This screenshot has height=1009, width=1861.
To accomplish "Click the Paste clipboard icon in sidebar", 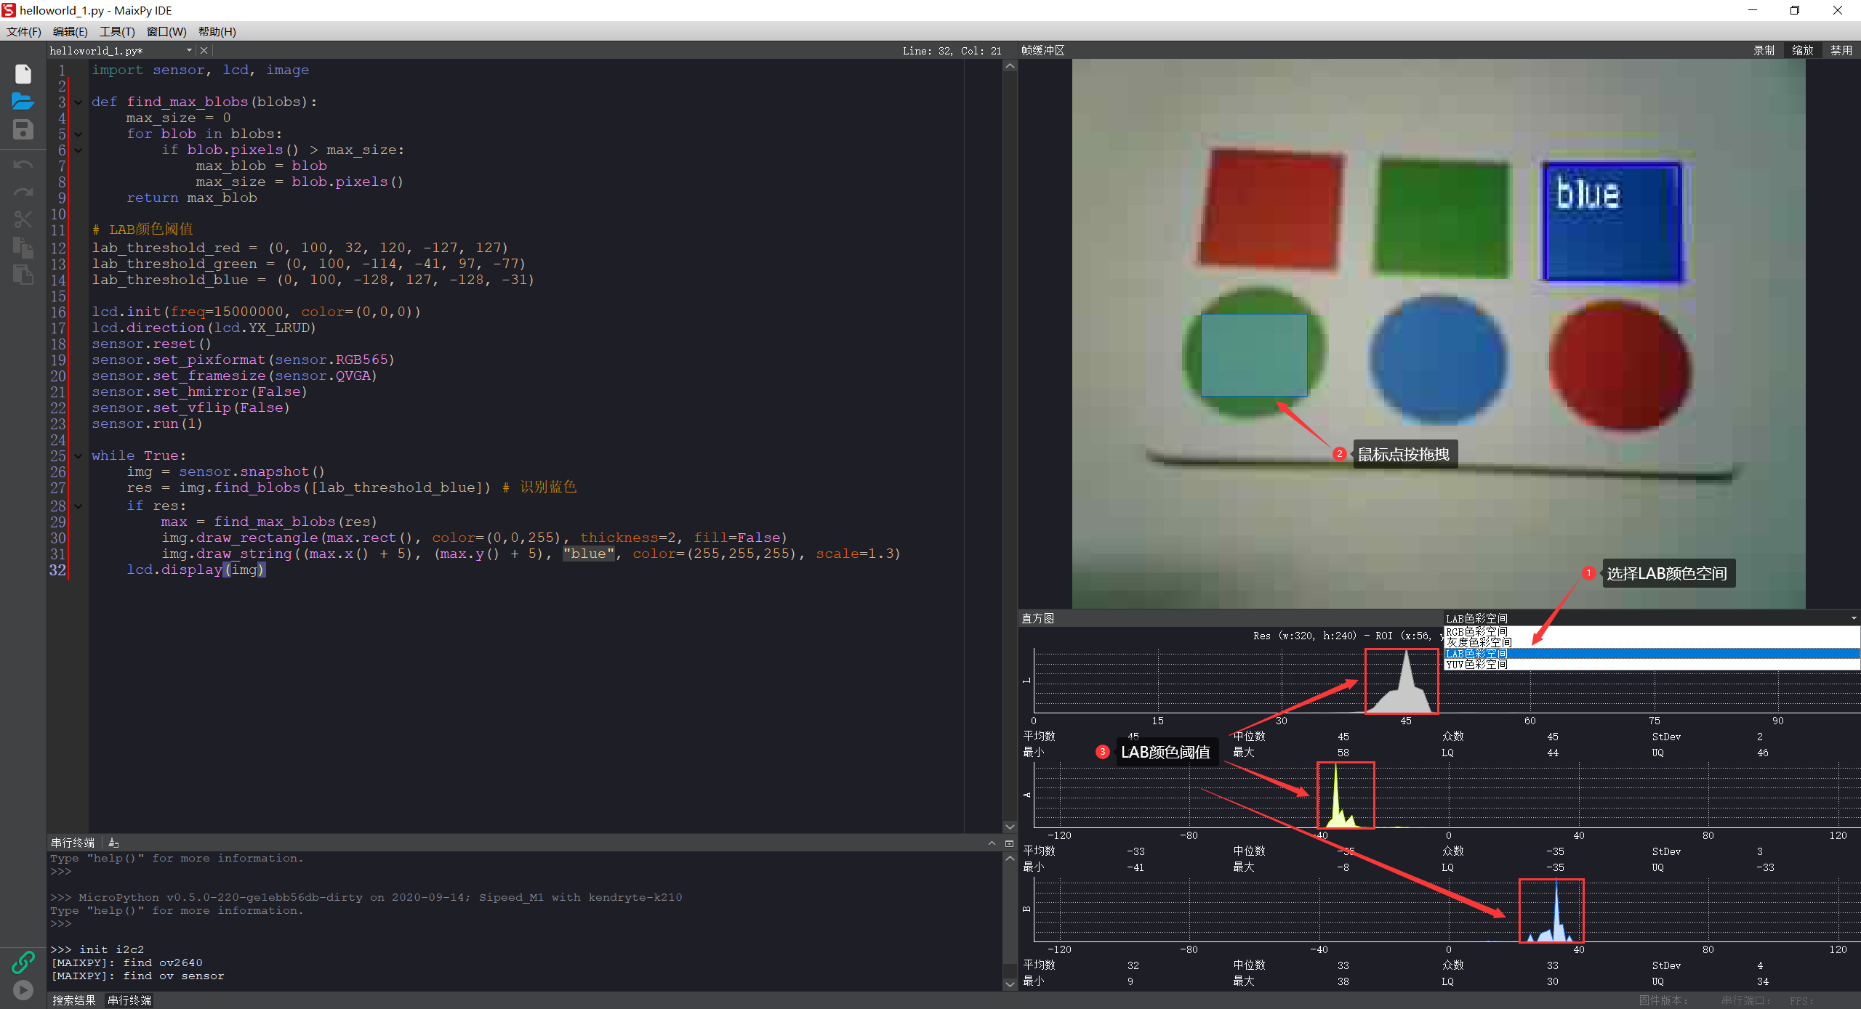I will [x=23, y=275].
